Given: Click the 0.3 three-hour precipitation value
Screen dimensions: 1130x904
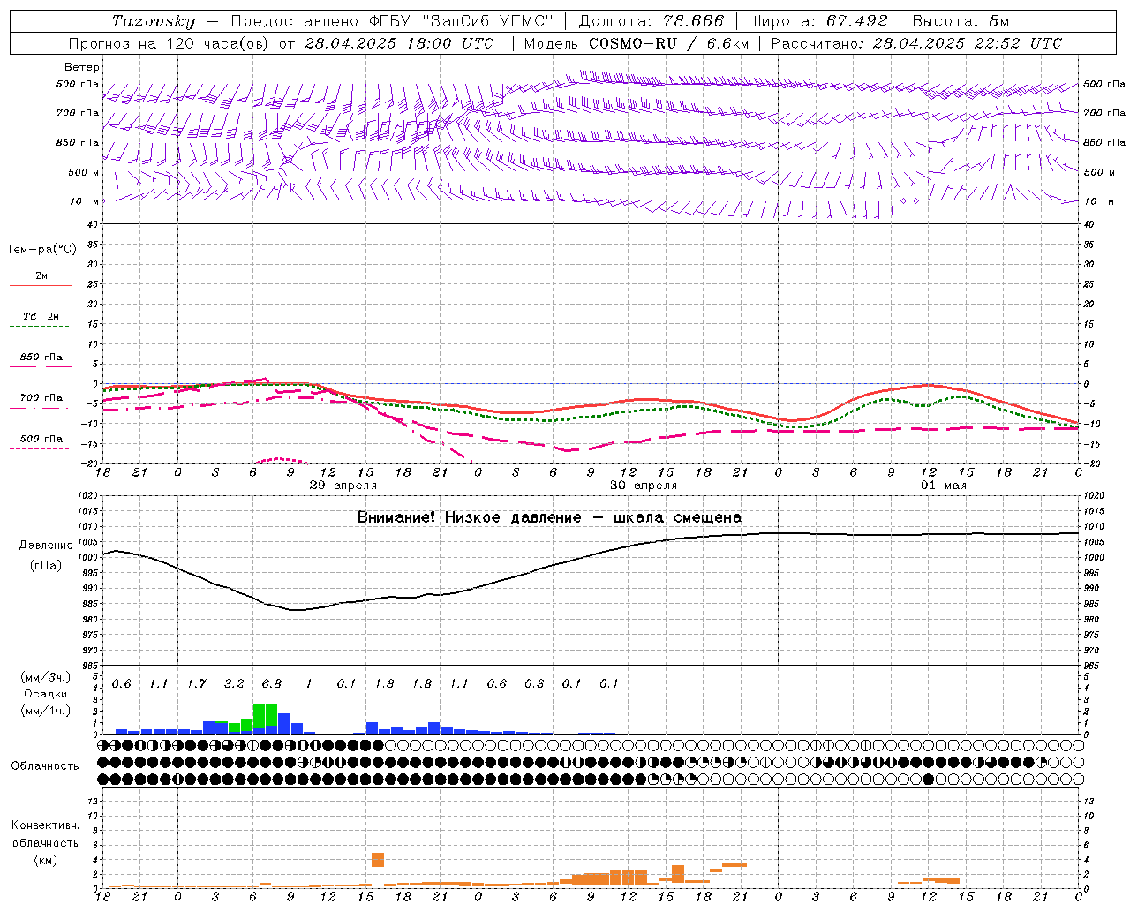Looking at the screenshot, I should (534, 684).
